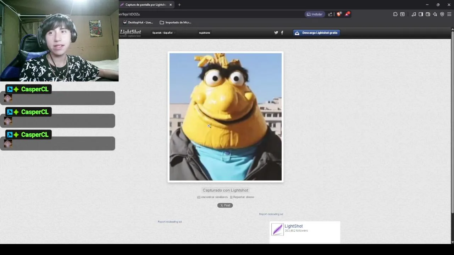Click Report misleading ad link on the left
Image resolution: width=454 pixels, height=255 pixels.
point(170,222)
